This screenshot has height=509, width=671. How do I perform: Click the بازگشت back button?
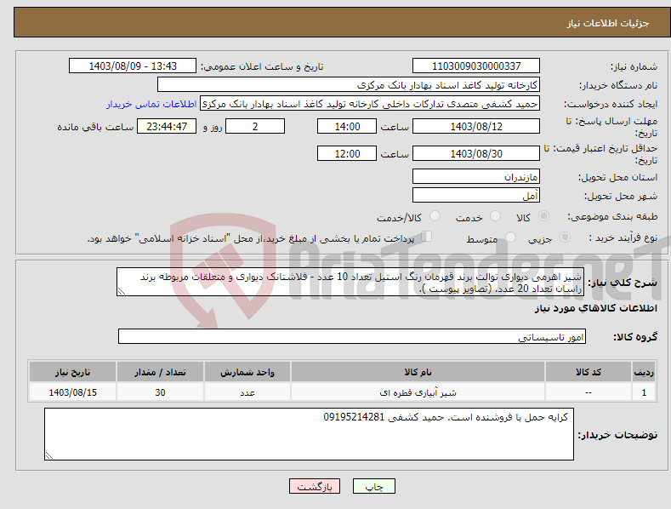[315, 486]
